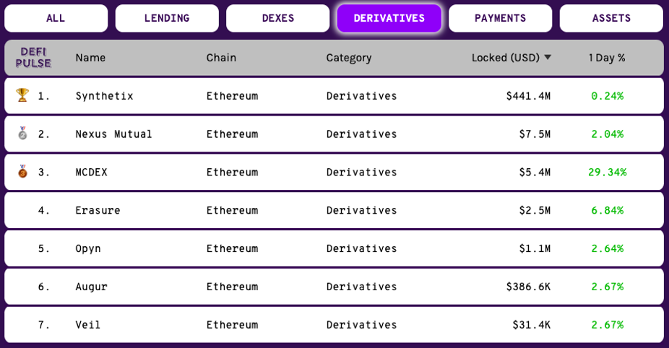
Task: Select the Veil row
Action: (x=334, y=325)
